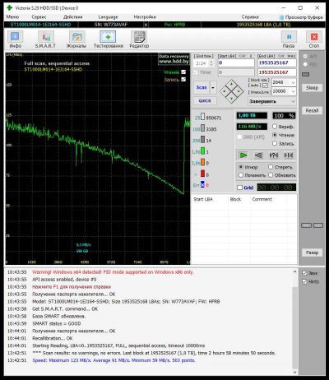Expand the block size 2048 dropdown
The height and width of the screenshot is (380, 329).
[293, 82]
